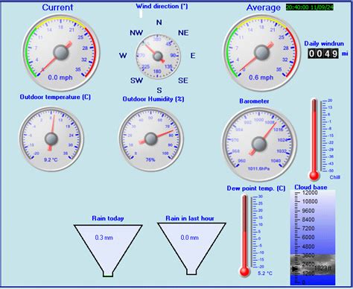Click the 12000 mark on cloud base scale
The width and height of the screenshot is (353, 289).
coord(310,193)
